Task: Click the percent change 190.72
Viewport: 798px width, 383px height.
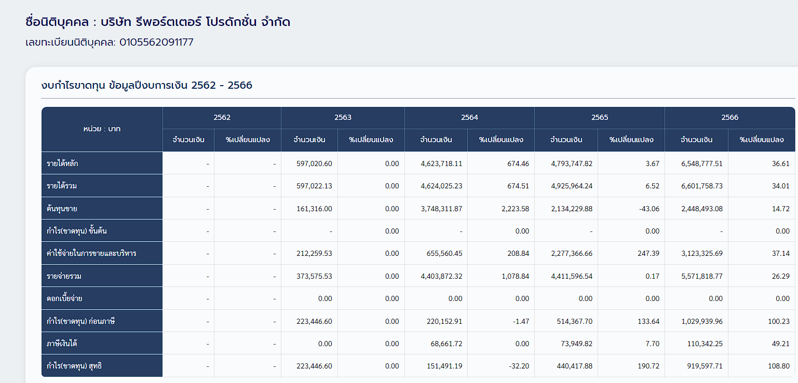Action: (648, 366)
